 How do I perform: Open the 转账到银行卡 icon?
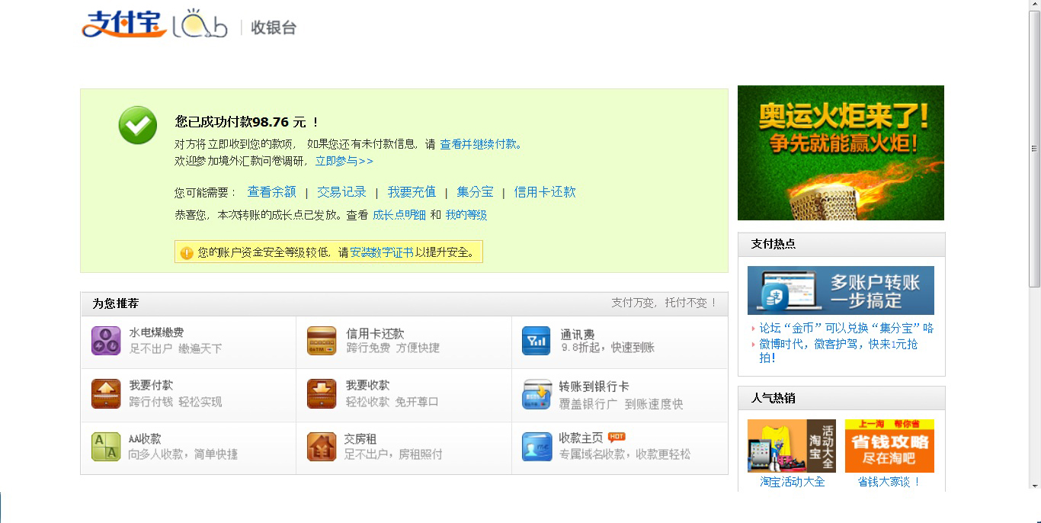[537, 394]
